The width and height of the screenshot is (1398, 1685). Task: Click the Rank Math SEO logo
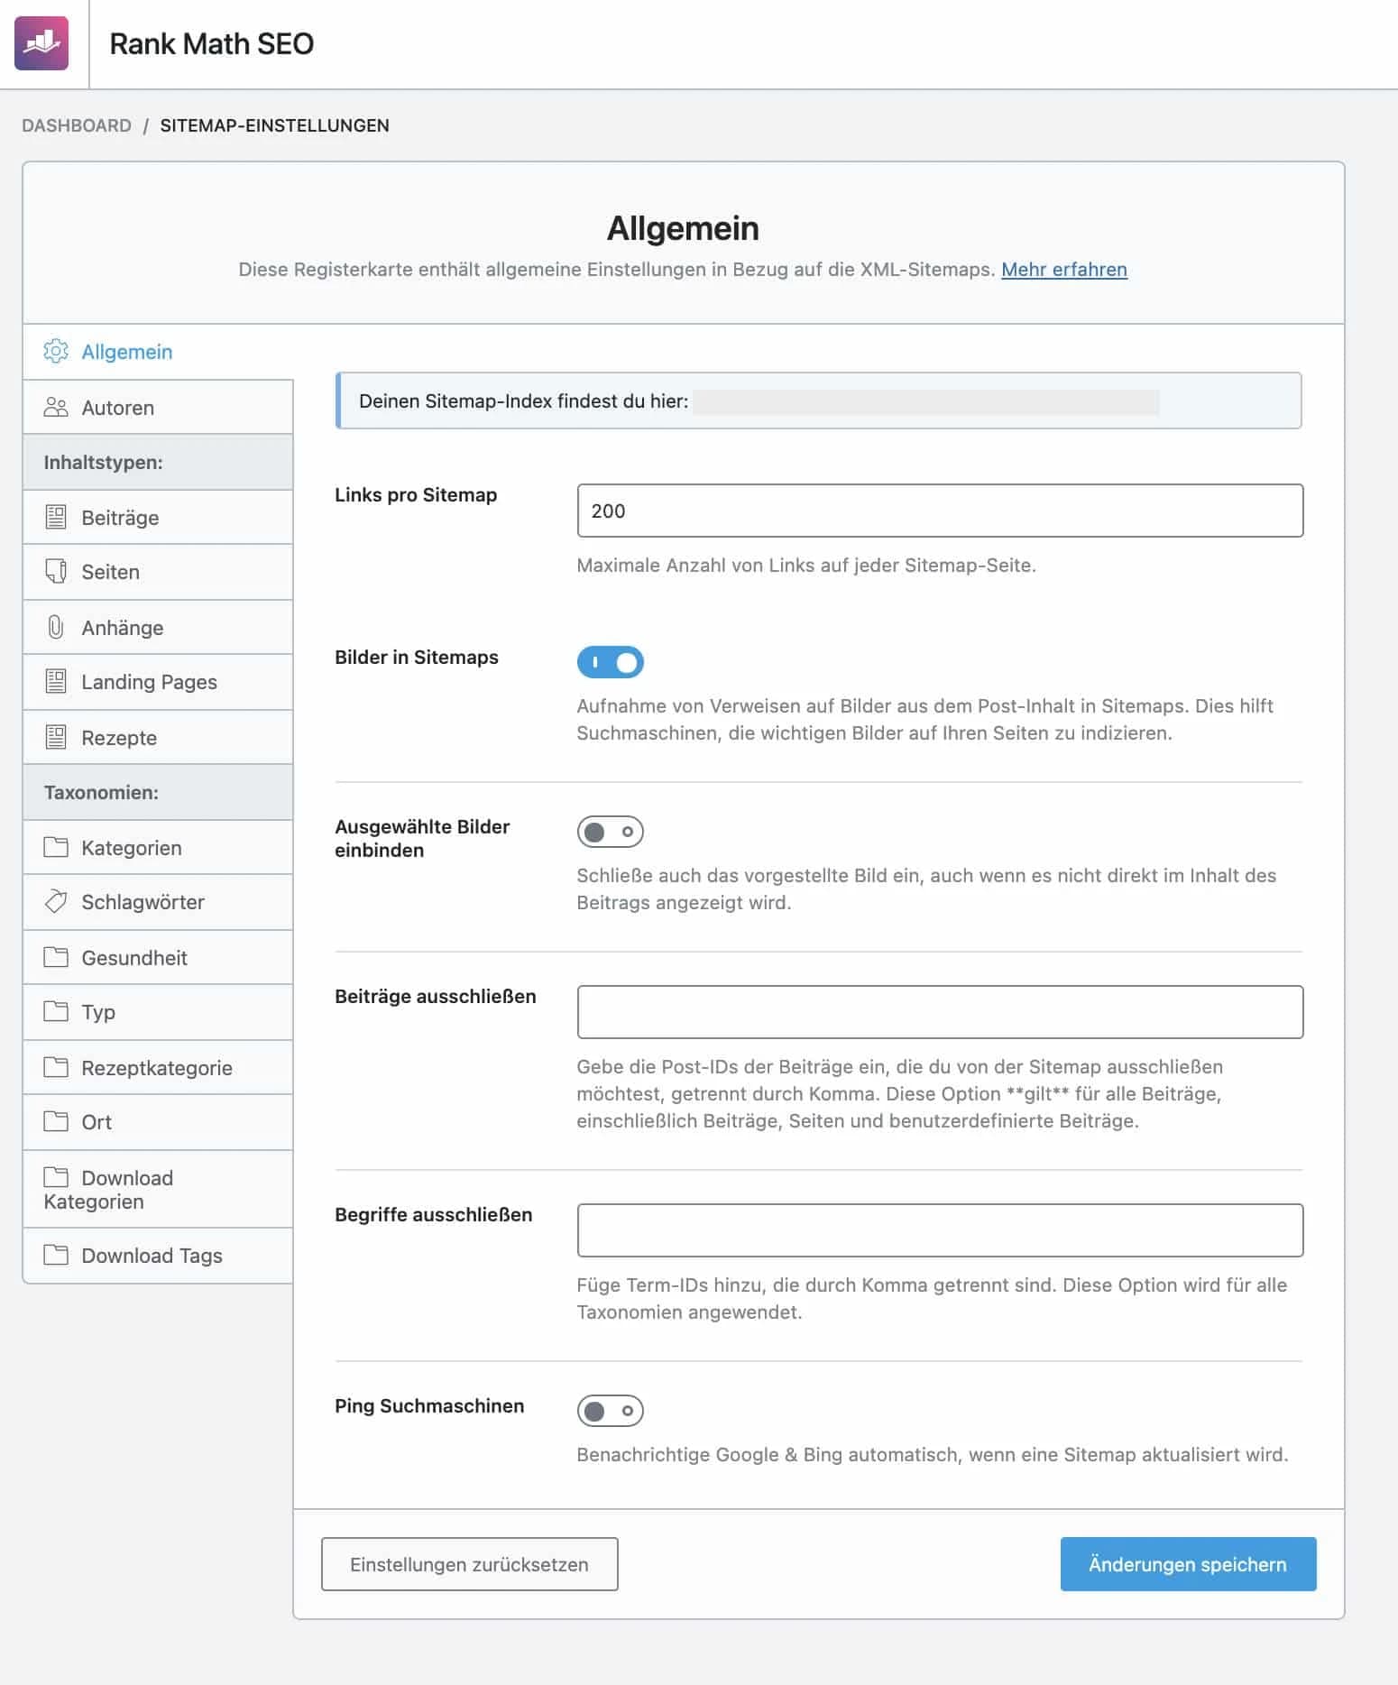(x=41, y=41)
